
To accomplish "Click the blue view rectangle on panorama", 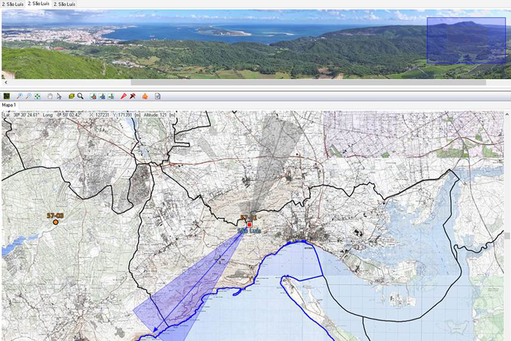I will click(466, 41).
